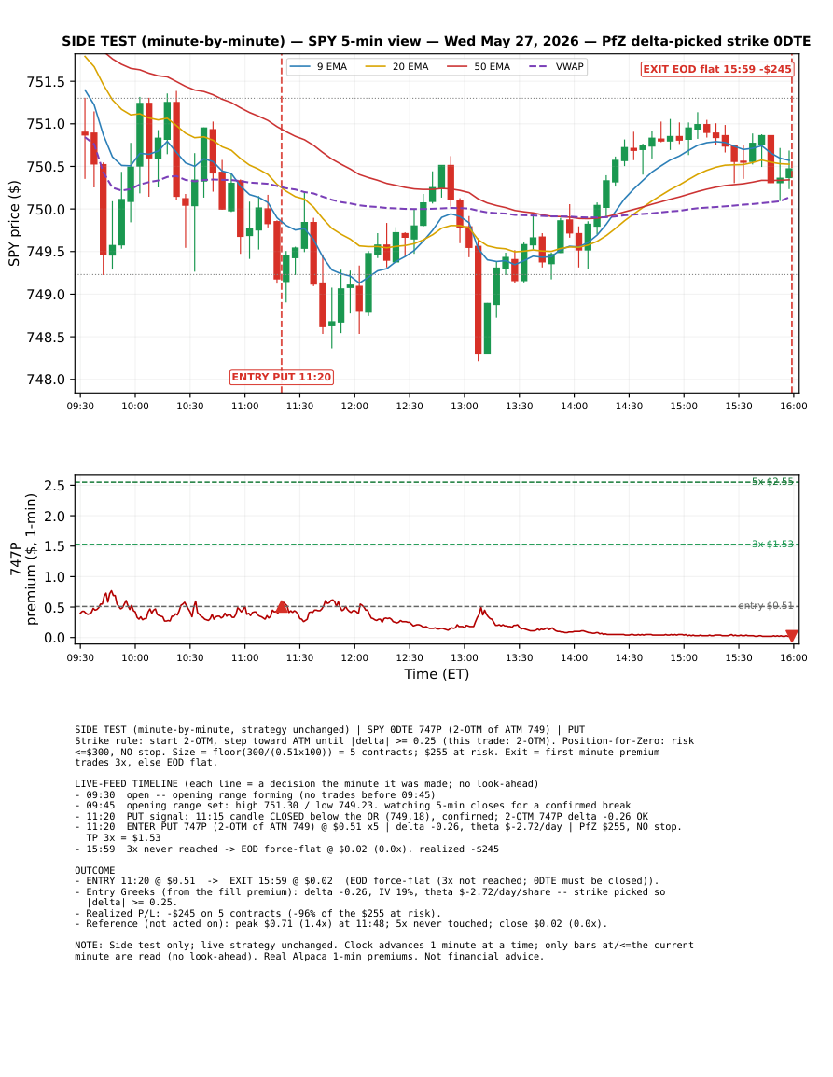This screenshot has width=833, height=1077.
Task: Click the SPY price ($) axis label
Action: 14,223
